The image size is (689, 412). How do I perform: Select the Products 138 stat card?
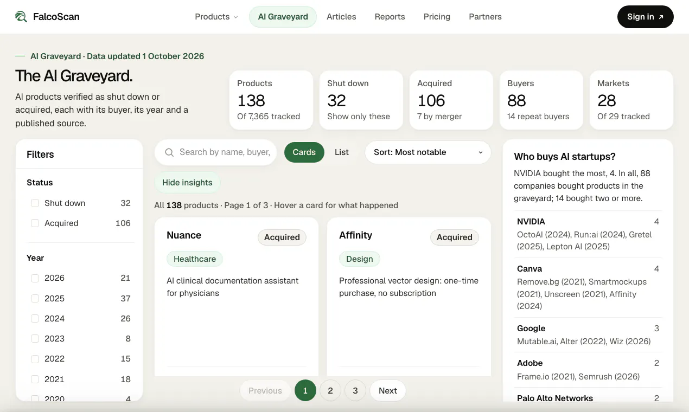[271, 100]
